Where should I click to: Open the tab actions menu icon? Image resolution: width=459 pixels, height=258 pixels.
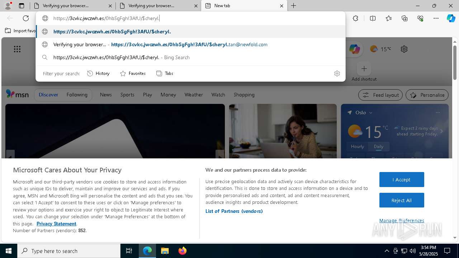click(22, 6)
